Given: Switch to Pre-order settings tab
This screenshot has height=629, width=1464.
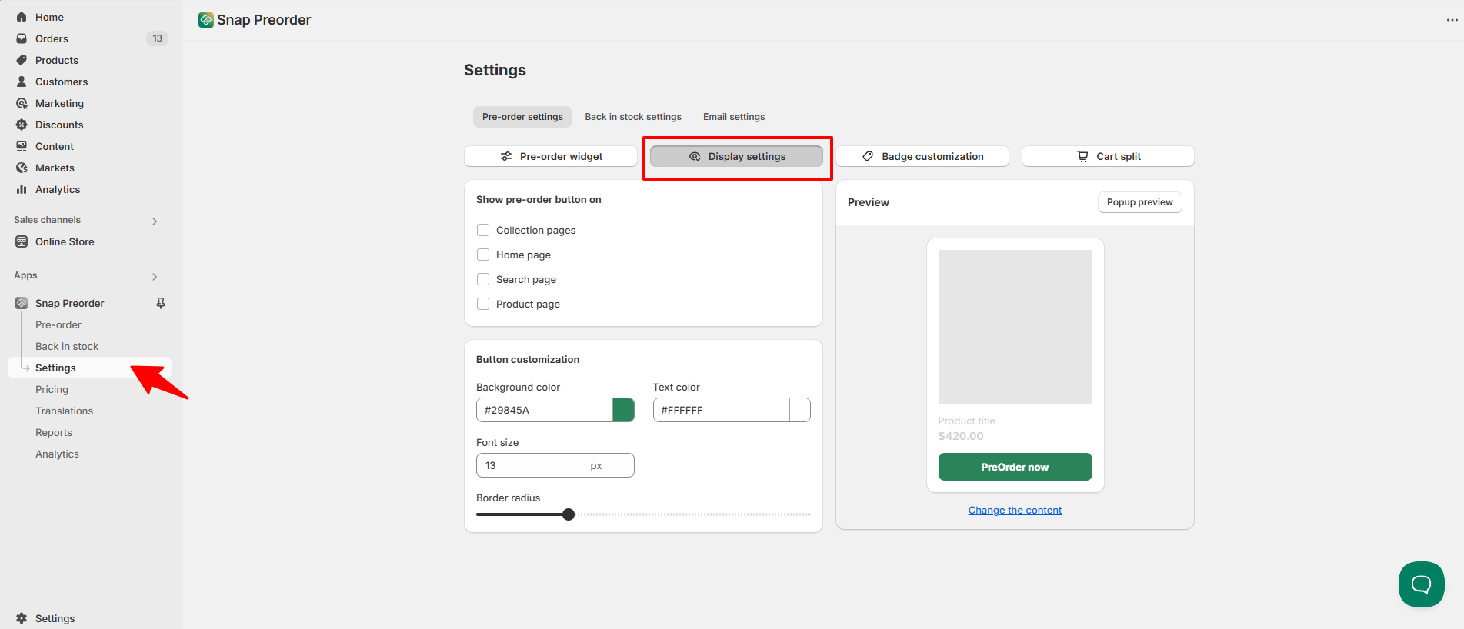Looking at the screenshot, I should pos(522,117).
